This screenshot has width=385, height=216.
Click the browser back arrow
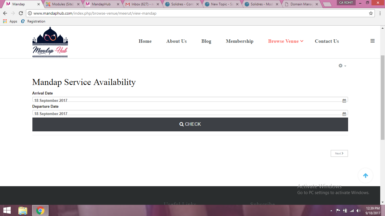(5, 13)
